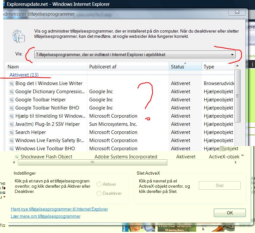This screenshot has width=255, height=233.
Task: Click icon beside Windows Live Toolbar BHO
Action: tap(11, 149)
